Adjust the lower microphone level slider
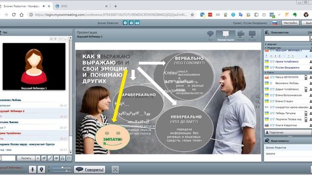 pyautogui.click(x=66, y=171)
